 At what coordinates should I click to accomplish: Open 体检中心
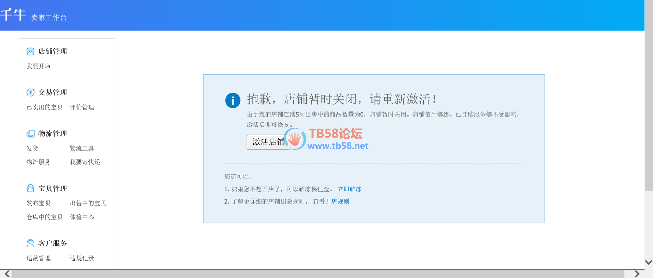point(82,217)
